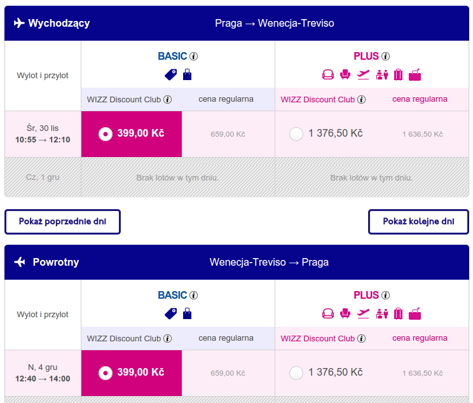Choose return PLUS regular price 1 636,50 Kč

tap(422, 373)
